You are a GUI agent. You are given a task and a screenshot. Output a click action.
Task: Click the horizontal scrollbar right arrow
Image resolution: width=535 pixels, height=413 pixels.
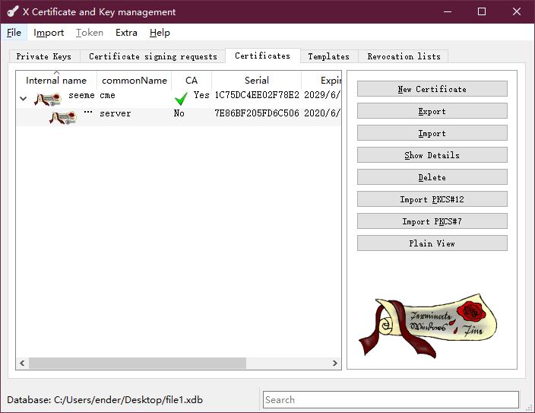(335, 363)
